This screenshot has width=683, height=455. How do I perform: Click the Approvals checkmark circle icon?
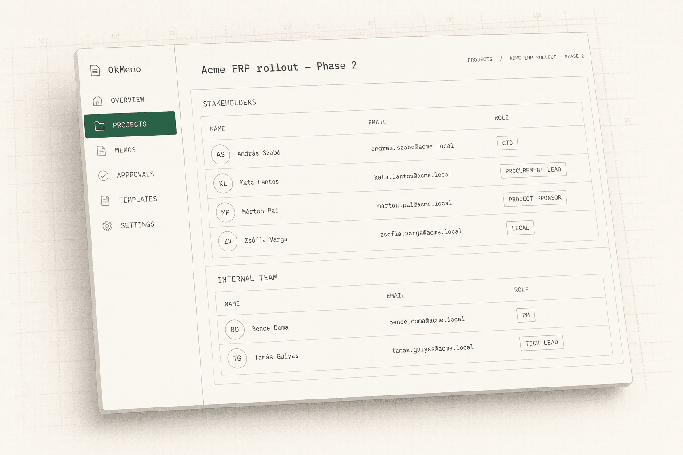103,176
